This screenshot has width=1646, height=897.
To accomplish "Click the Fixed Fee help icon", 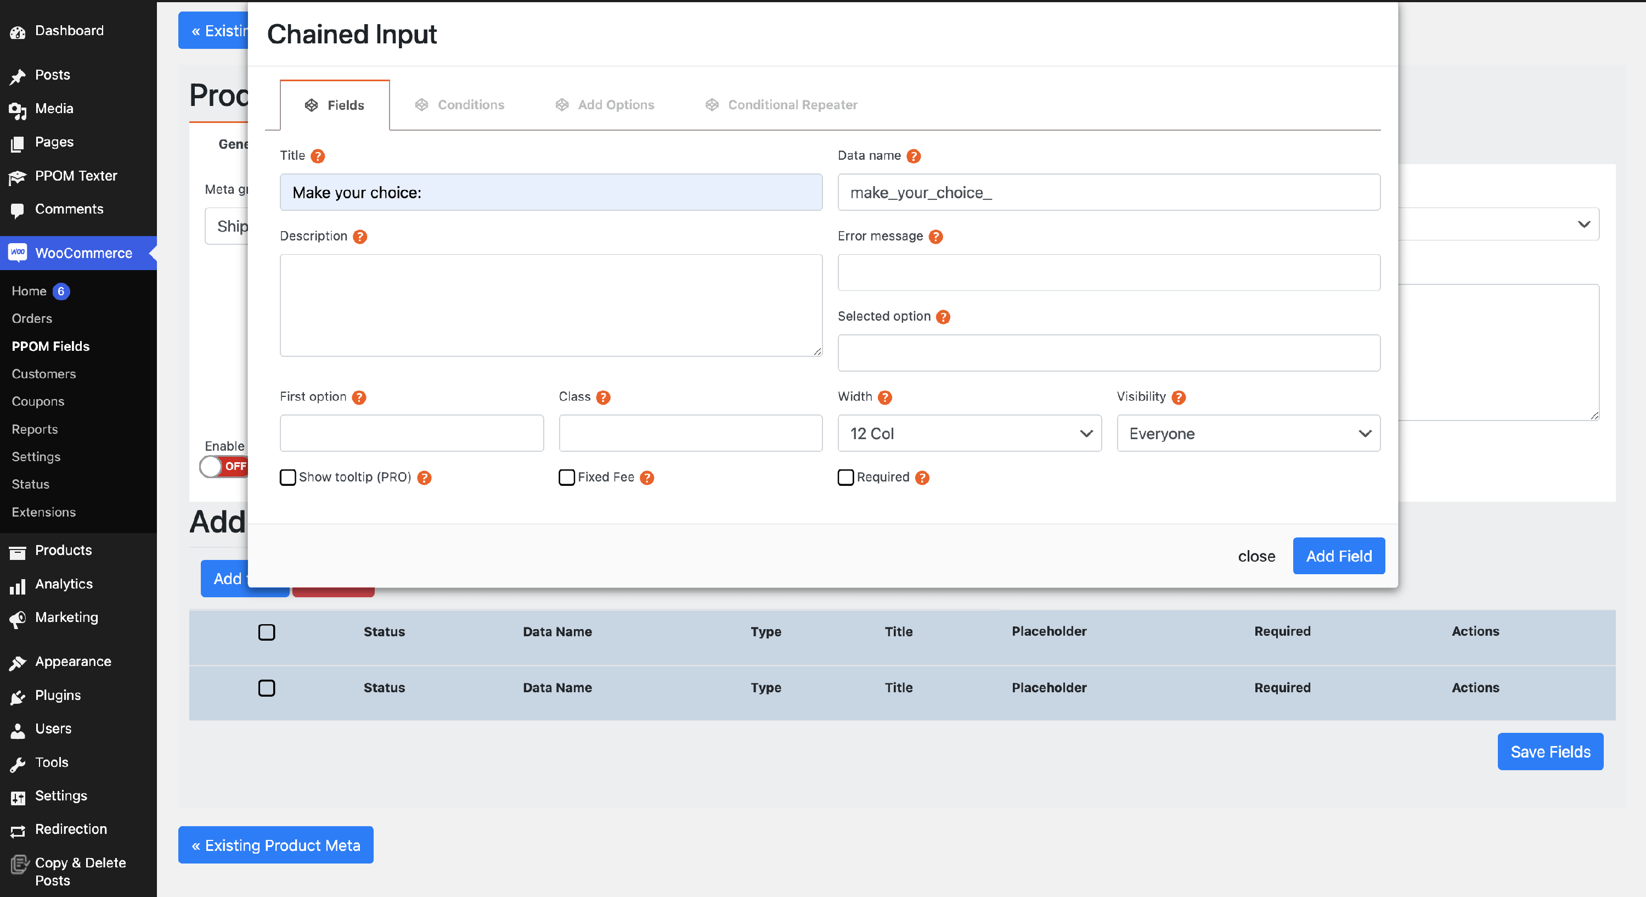I will (x=647, y=478).
